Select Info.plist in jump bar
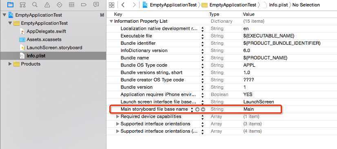This screenshot has width=337, height=149. coord(278,5)
